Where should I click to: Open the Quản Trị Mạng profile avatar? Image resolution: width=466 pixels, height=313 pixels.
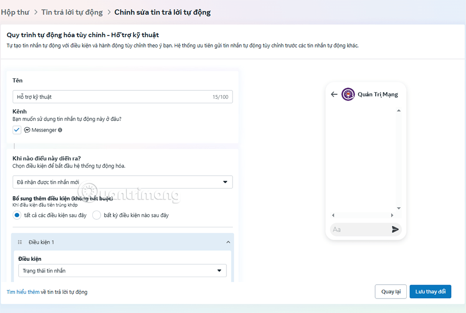pyautogui.click(x=348, y=94)
